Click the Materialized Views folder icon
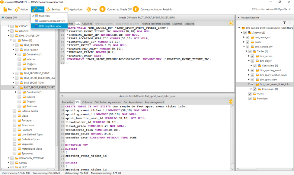 pyautogui.click(x=19, y=149)
